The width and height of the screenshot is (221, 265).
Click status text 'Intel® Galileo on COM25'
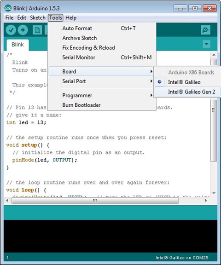[182, 258]
